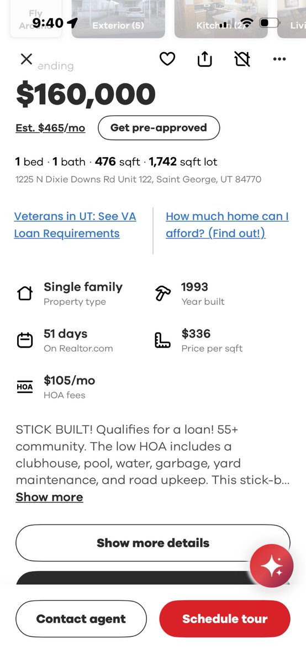306x664 pixels.
Task: Expand description with Show more
Action: click(x=49, y=497)
